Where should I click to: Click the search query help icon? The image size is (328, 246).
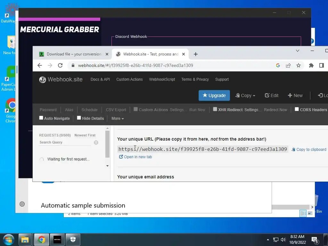(x=96, y=143)
